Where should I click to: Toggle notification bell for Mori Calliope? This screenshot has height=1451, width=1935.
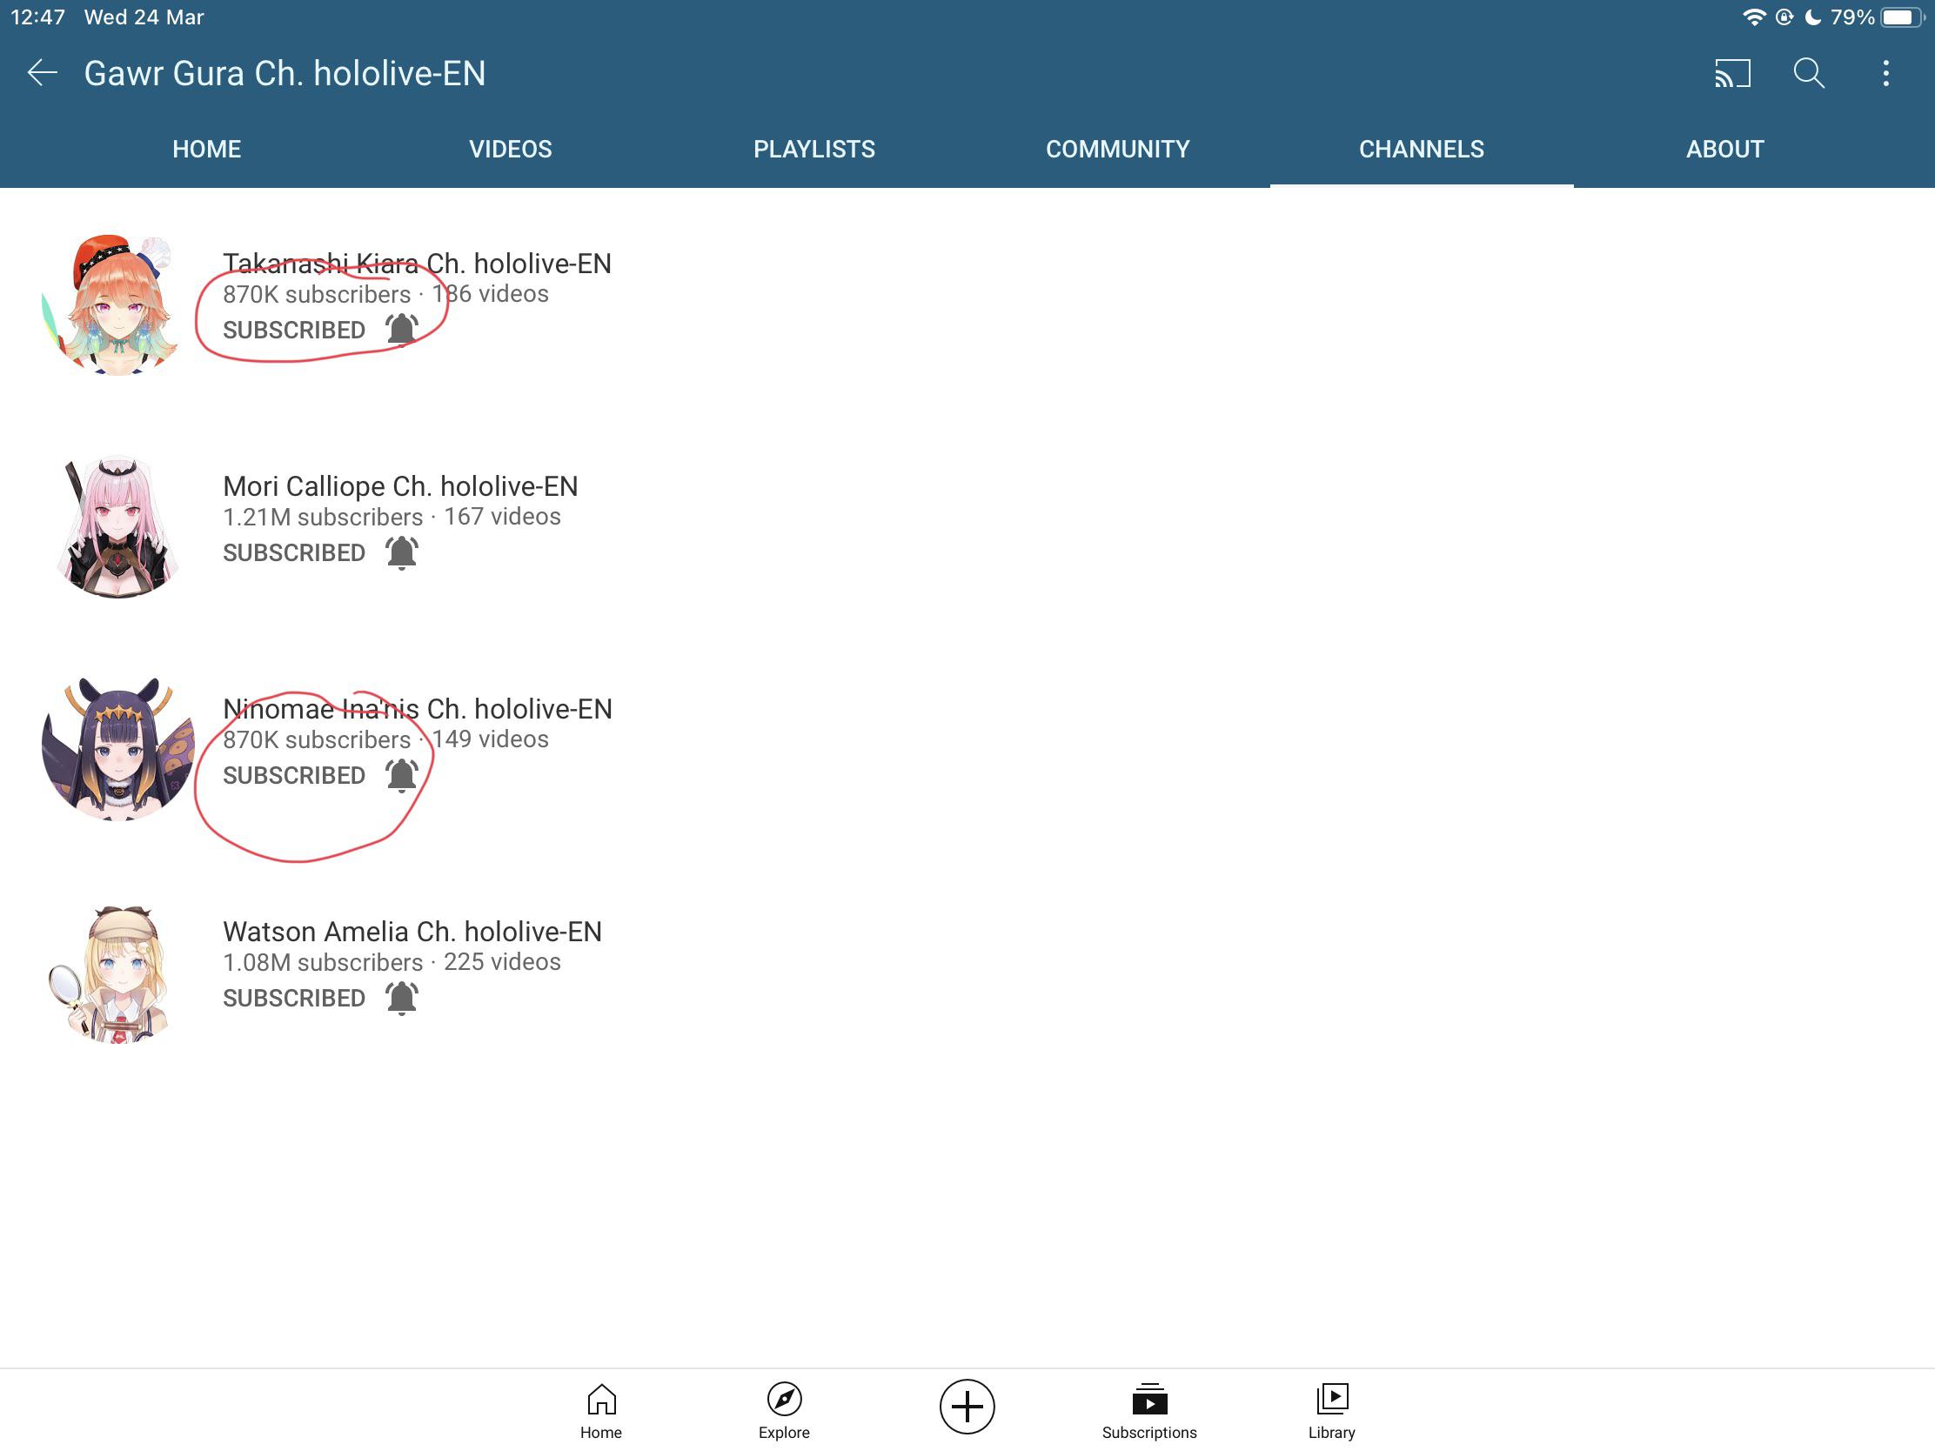pyautogui.click(x=401, y=552)
